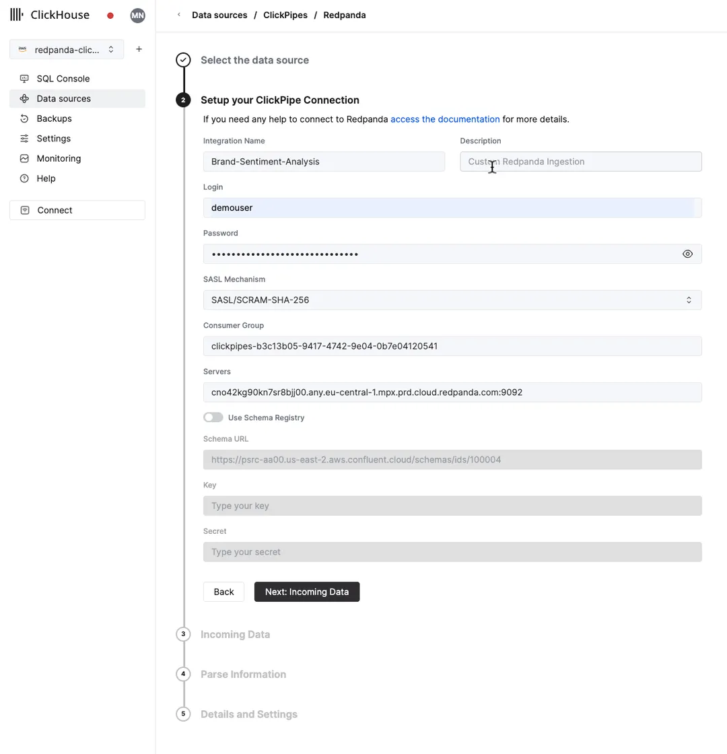Enable Use Schema Registry

(213, 417)
